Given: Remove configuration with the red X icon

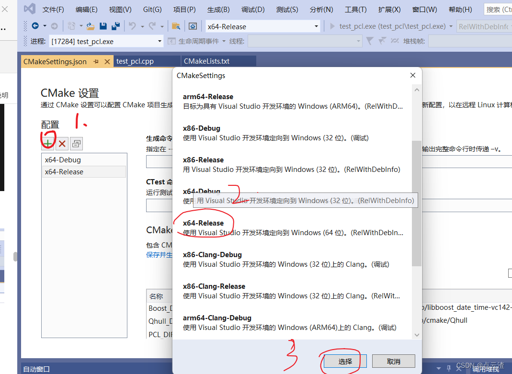Looking at the screenshot, I should pos(62,143).
